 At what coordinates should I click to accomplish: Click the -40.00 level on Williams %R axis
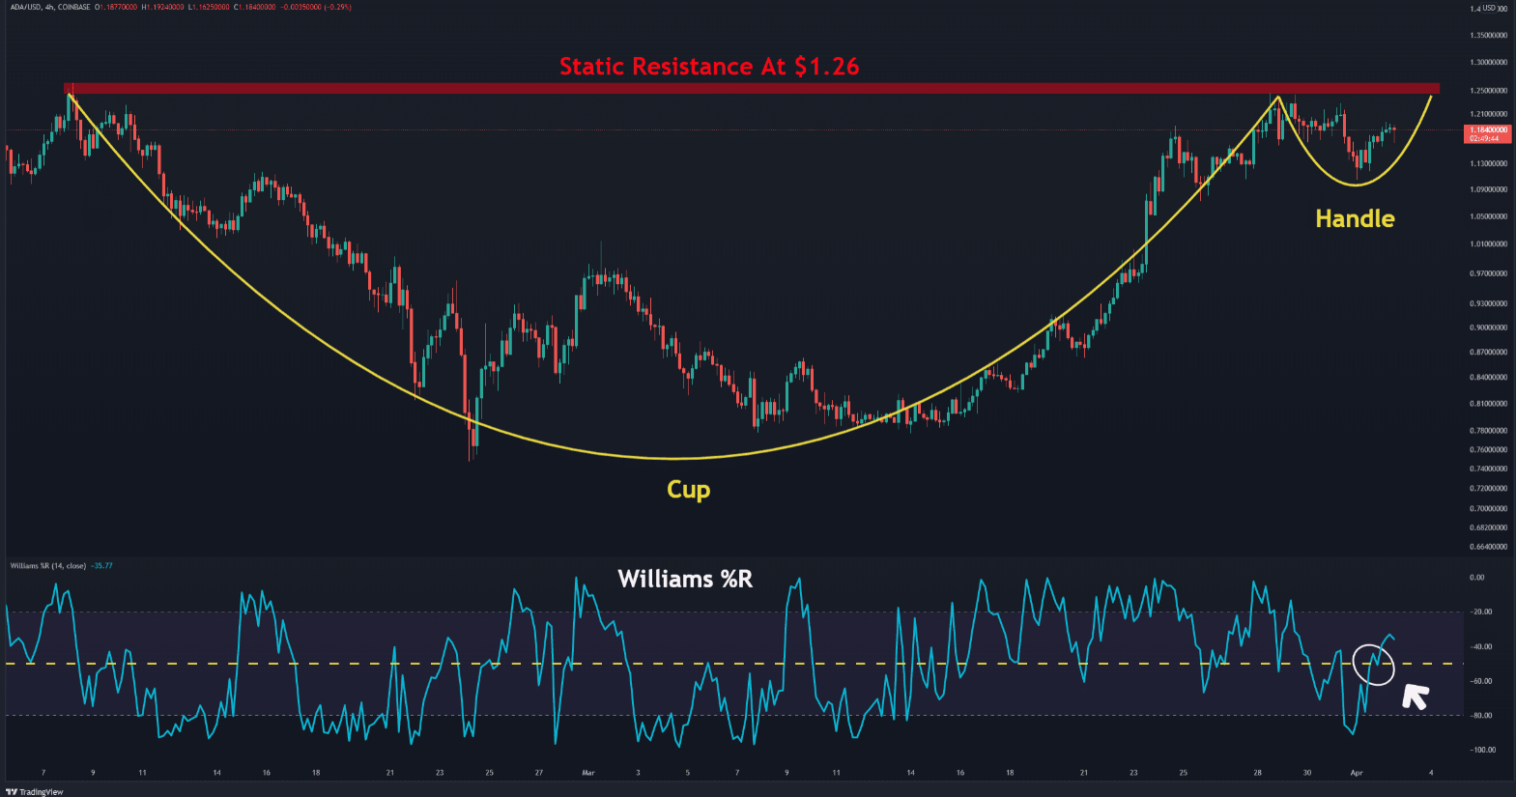[x=1481, y=647]
